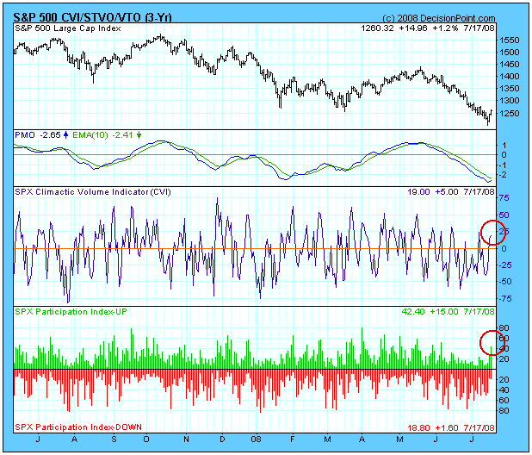This screenshot has width=532, height=455.
Task: Click the CVI change +5.00
Action: (x=447, y=192)
